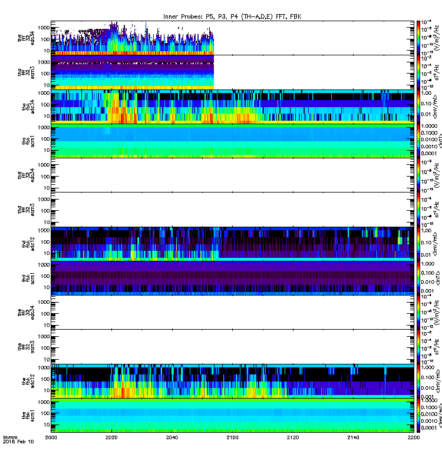Viewport: 442px width, 471px height.
Task: Click 'nT²/Hz' unit label of tha scm3 color bar
Action: coord(437,72)
